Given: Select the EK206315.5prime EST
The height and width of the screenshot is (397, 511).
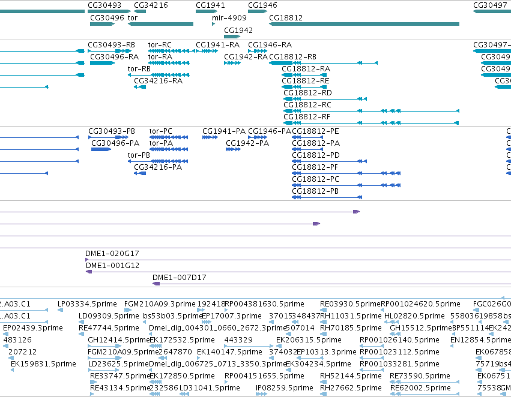Looking at the screenshot, I should 279,346.
